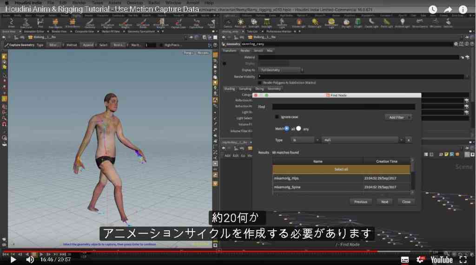Viewport: 476px width, 265px height.
Task: Open the Type 'is' operator dropdown
Action: [305, 140]
